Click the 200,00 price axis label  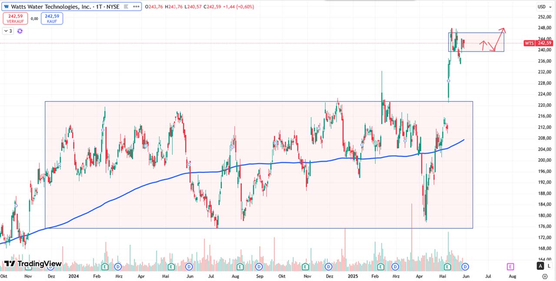[544, 160]
